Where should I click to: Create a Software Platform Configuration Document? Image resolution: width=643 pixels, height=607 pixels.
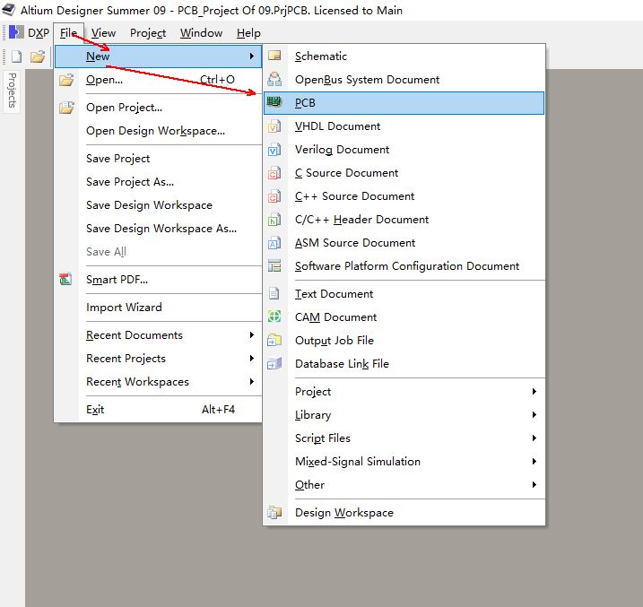click(404, 266)
